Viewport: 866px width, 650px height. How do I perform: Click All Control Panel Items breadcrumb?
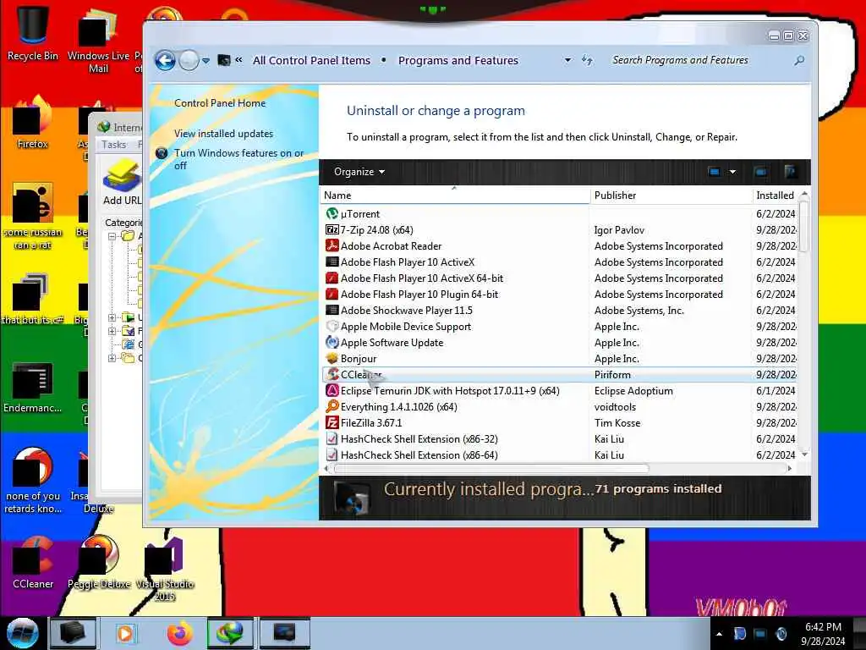(311, 60)
